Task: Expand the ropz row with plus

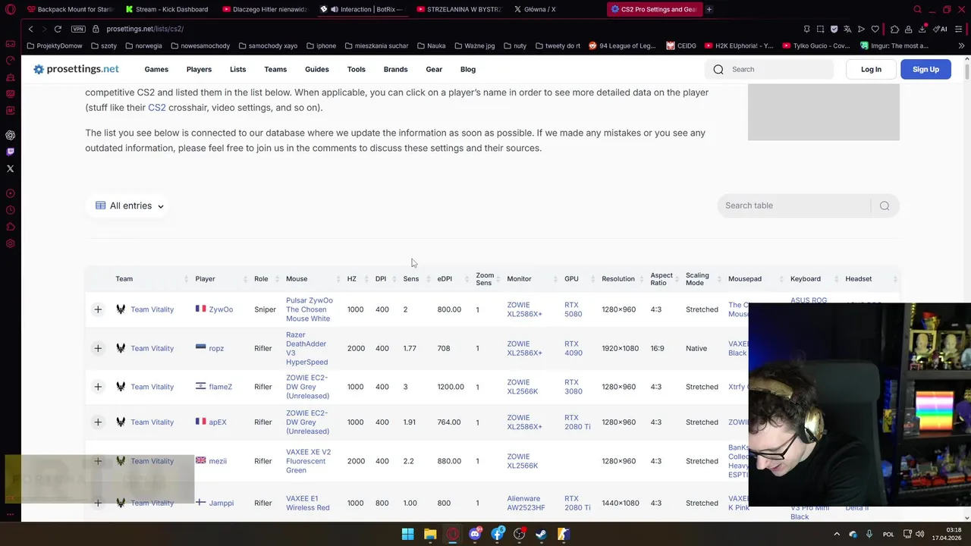Action: (x=98, y=348)
